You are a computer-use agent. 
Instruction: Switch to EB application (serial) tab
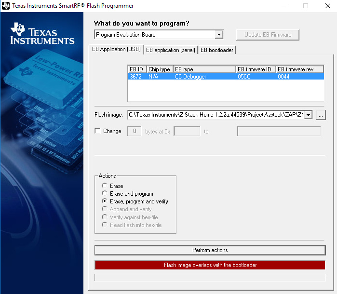click(171, 50)
